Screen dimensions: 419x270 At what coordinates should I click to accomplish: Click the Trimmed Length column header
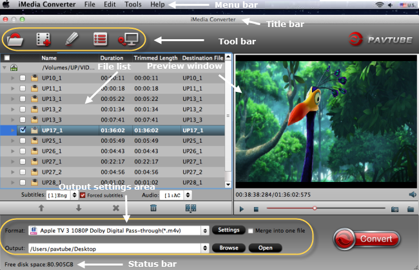click(156, 58)
